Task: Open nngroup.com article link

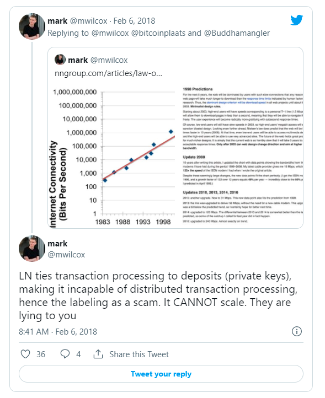Action: pyautogui.click(x=108, y=73)
